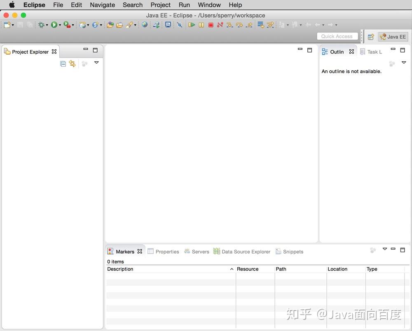
Task: Switch to the Properties tab
Action: click(164, 252)
